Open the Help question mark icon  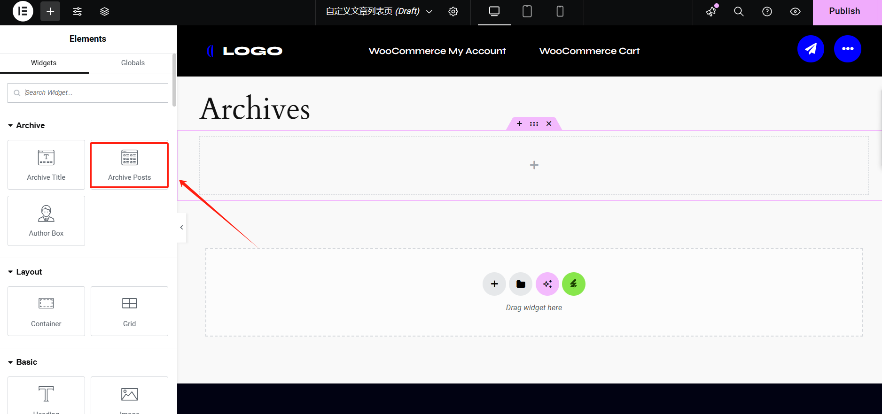click(767, 11)
